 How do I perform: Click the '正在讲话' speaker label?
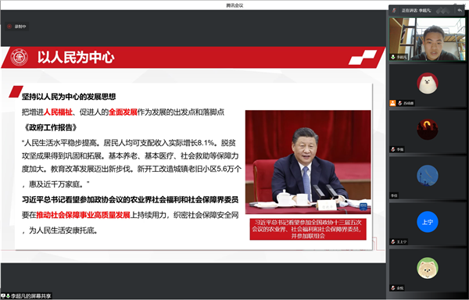click(x=416, y=10)
